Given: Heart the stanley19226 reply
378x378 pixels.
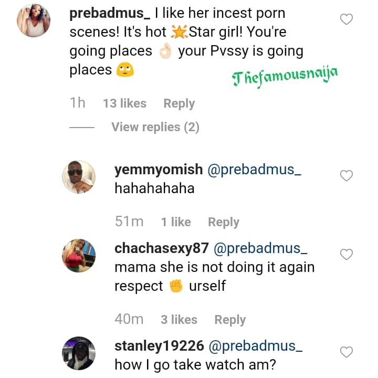Looking at the screenshot, I should click(x=346, y=351).
